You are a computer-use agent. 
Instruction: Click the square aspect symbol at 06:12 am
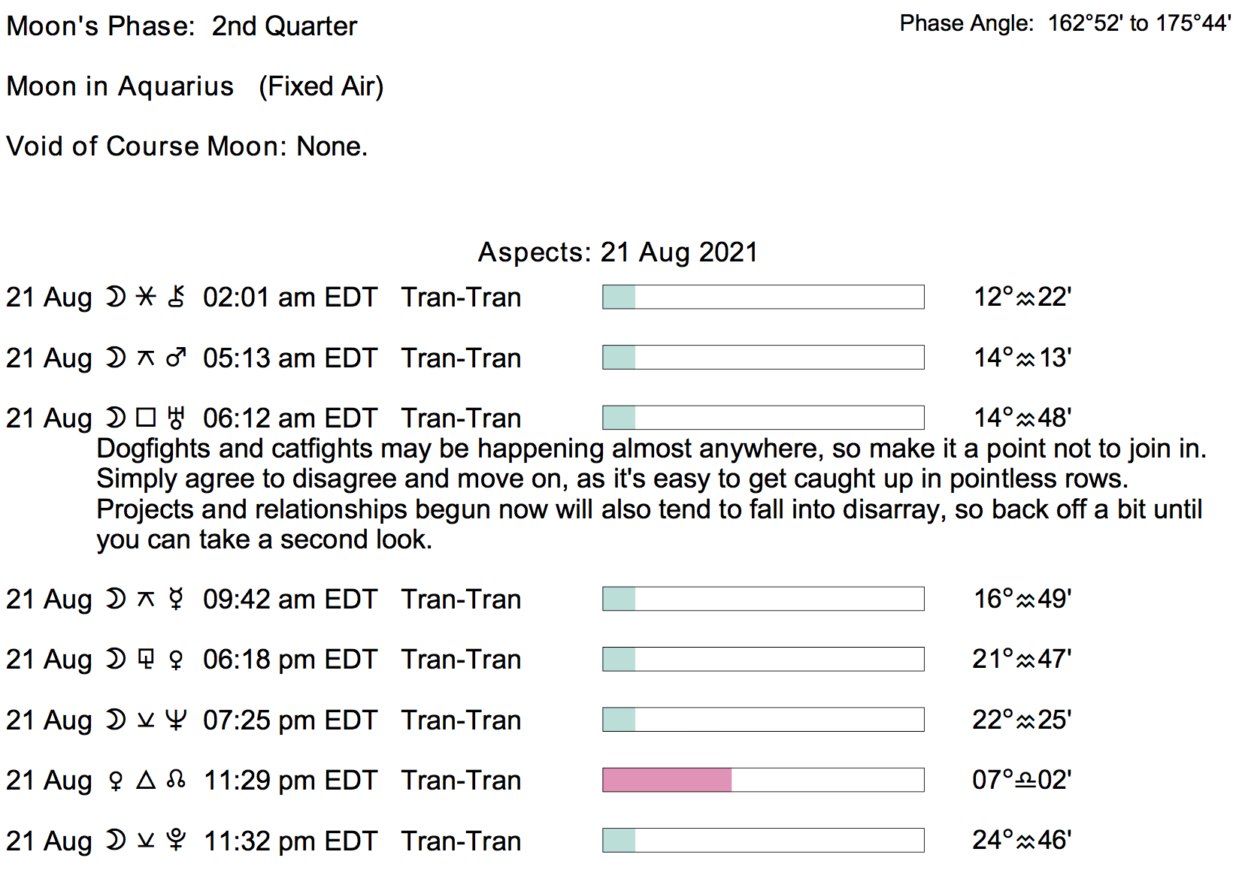point(146,418)
